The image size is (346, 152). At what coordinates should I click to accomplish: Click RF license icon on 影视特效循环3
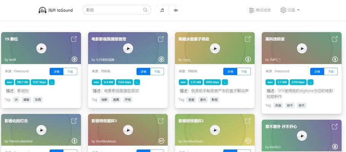(161, 141)
